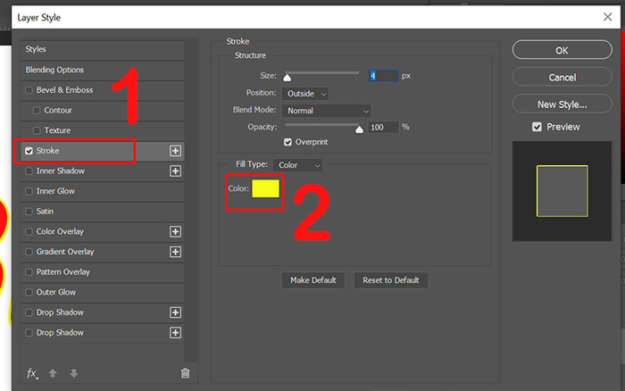Enable the Gradient Overlay checkbox
Image resolution: width=625 pixels, height=391 pixels.
click(x=29, y=252)
